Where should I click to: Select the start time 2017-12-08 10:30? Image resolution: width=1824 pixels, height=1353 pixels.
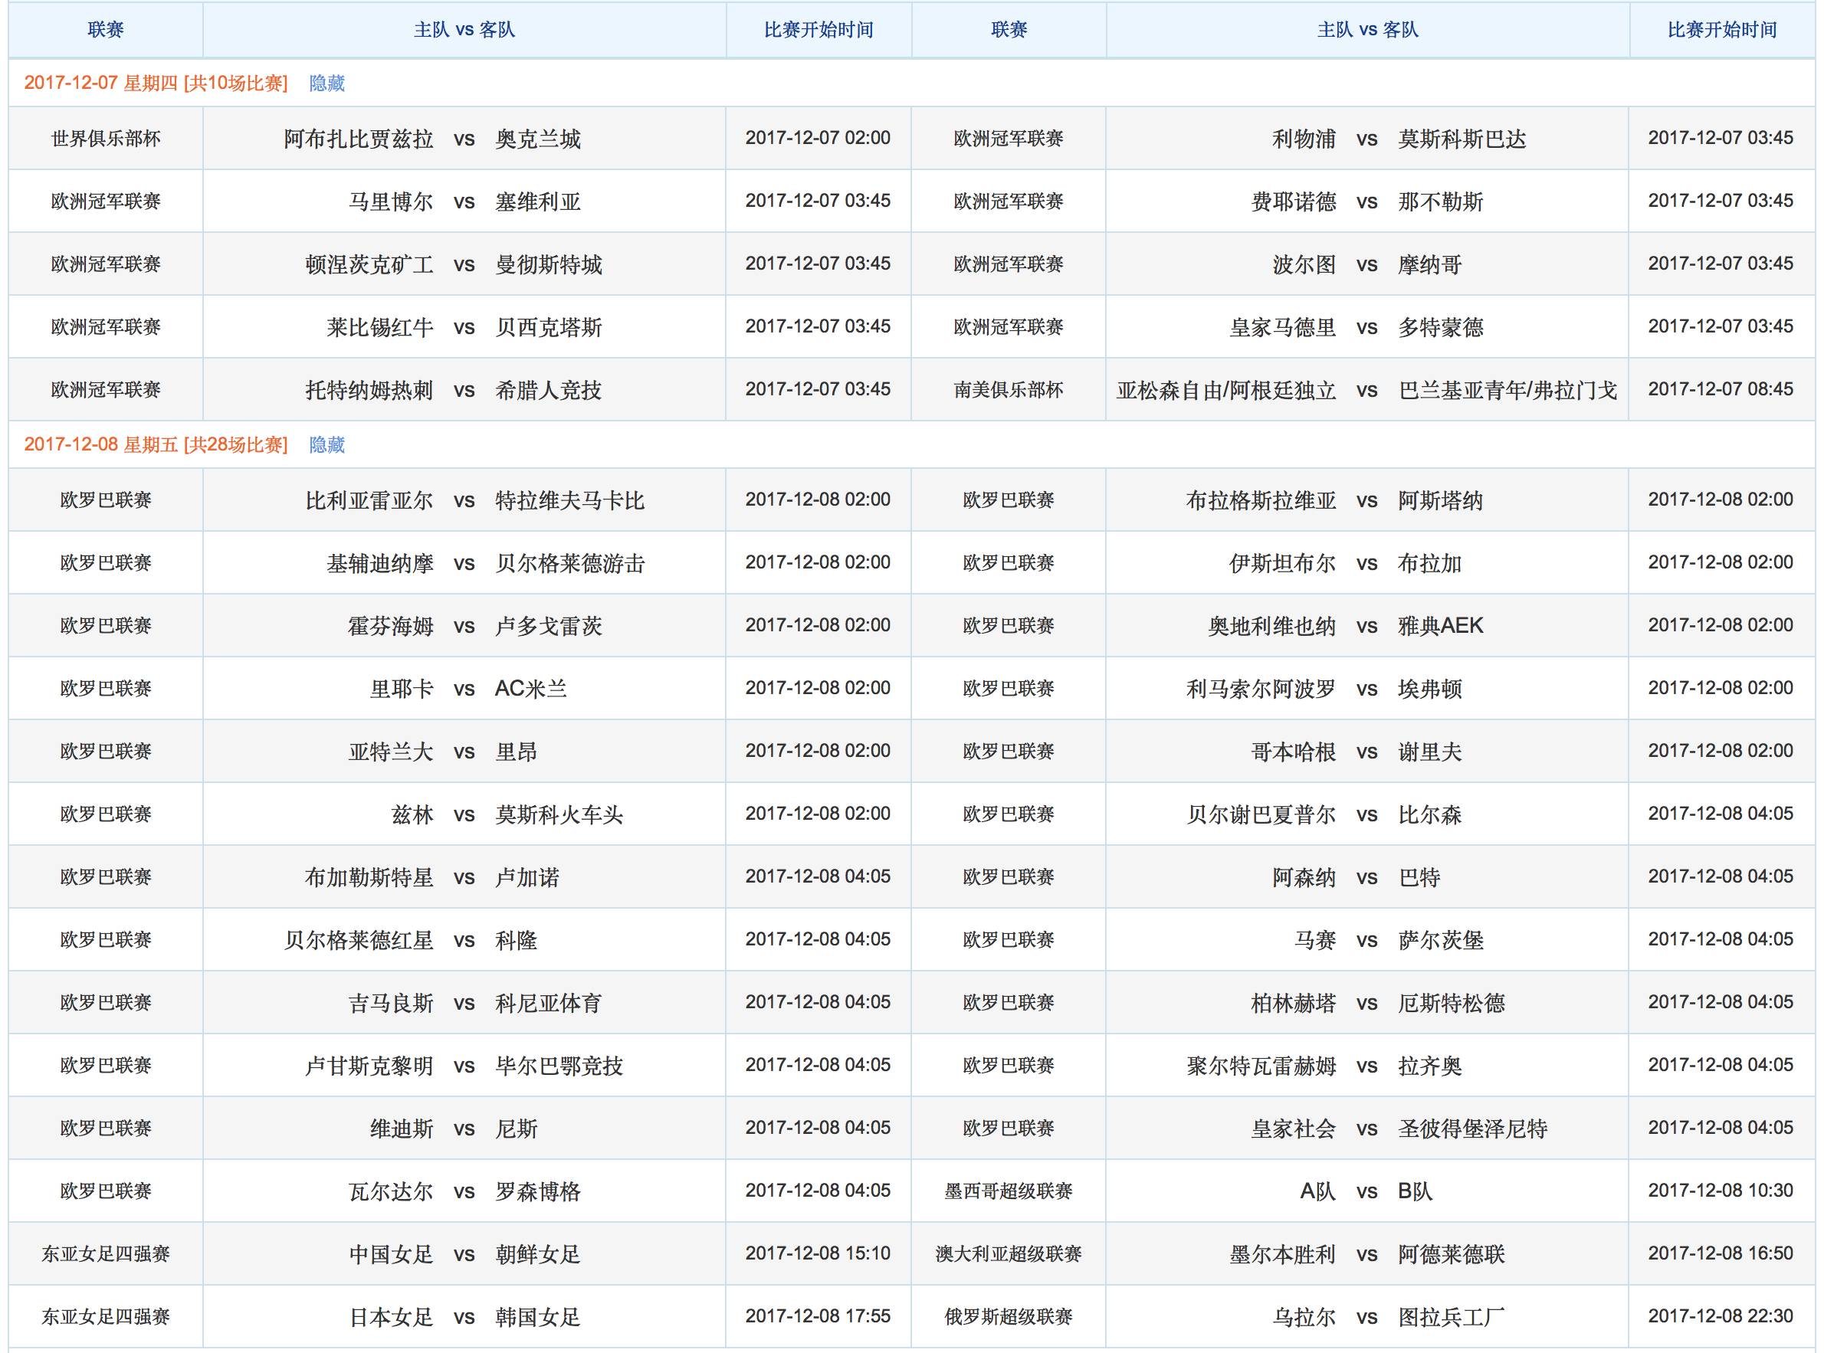pyautogui.click(x=1721, y=1190)
